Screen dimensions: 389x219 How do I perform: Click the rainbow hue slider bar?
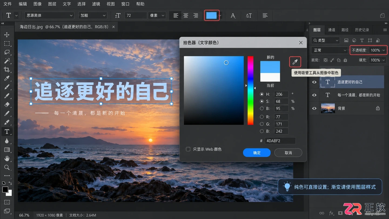coord(250,91)
